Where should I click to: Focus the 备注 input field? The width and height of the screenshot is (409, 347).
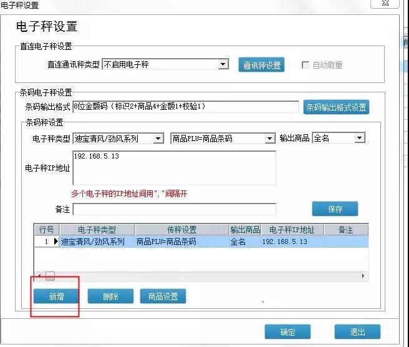point(174,209)
